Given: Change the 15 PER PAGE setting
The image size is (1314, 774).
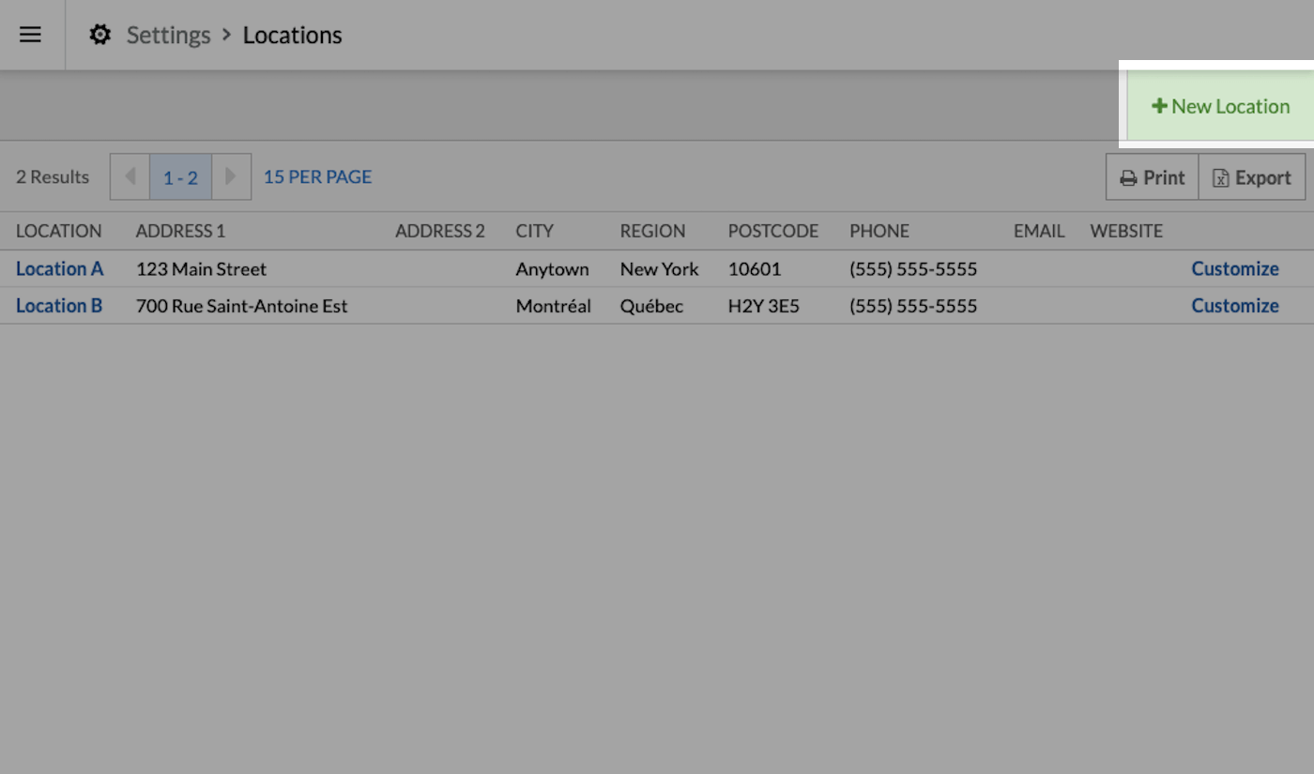Looking at the screenshot, I should 317,176.
